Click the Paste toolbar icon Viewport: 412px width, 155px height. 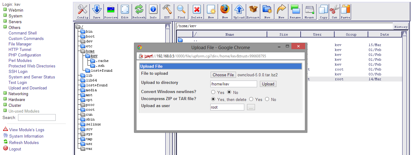click(346, 12)
